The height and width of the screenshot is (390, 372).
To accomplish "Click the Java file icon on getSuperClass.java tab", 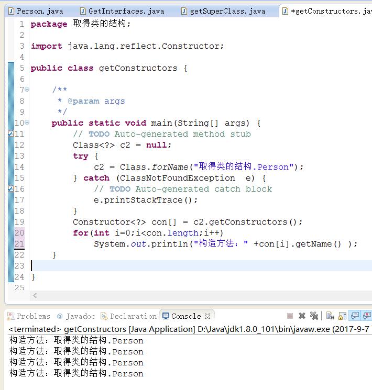I will [184, 11].
